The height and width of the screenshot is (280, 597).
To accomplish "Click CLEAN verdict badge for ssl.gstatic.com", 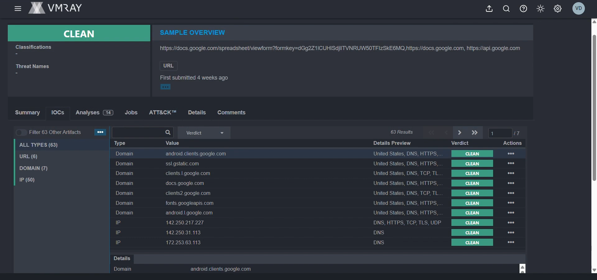I will pos(472,163).
